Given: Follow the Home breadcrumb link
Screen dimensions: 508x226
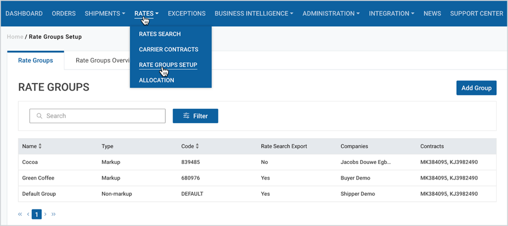Looking at the screenshot, I should (15, 37).
